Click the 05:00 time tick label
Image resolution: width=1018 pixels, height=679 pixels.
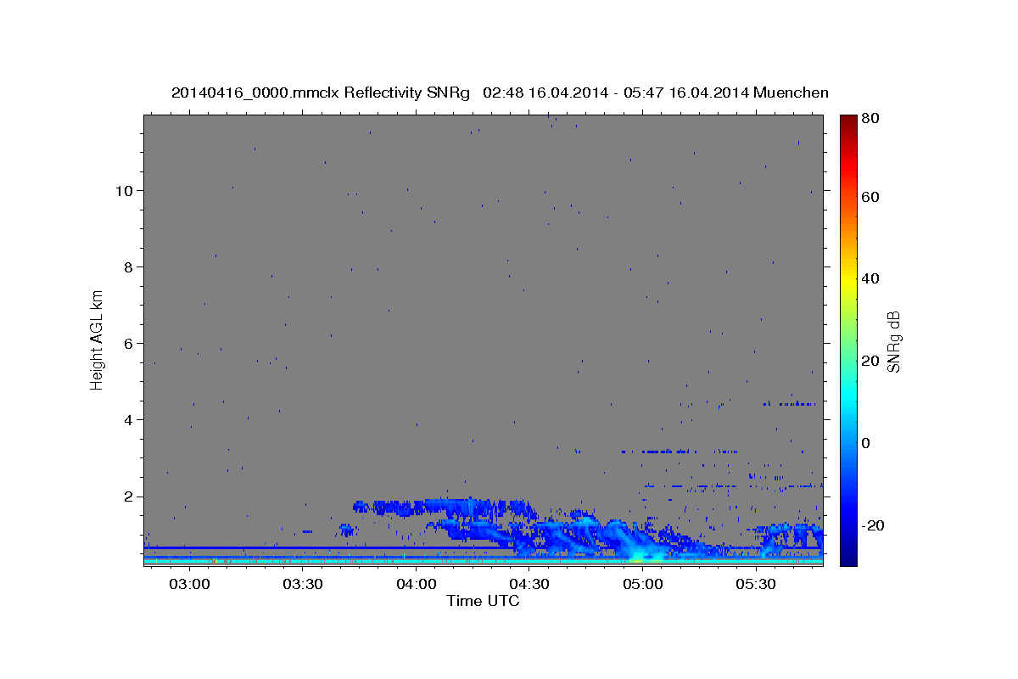[642, 585]
